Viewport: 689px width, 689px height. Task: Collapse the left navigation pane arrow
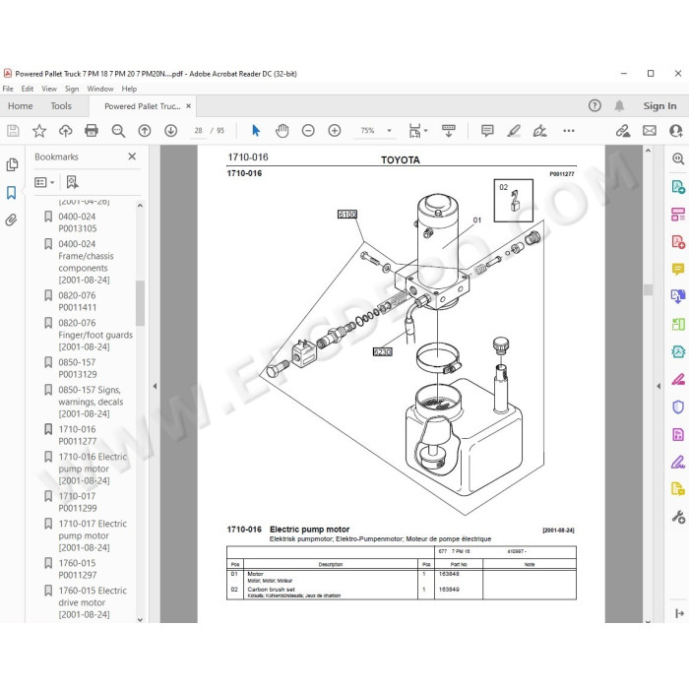[155, 386]
